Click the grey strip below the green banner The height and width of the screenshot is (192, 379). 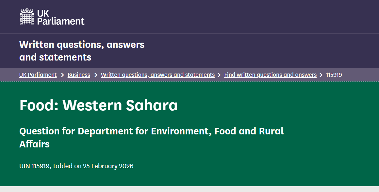point(189,189)
